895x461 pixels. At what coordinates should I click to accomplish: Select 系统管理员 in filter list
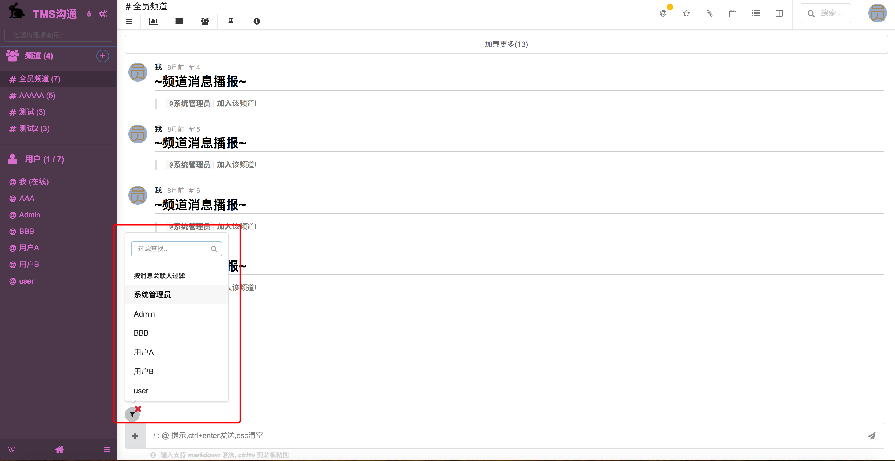176,295
